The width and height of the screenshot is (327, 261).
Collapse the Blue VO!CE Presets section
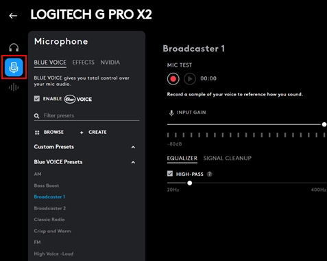(133, 163)
